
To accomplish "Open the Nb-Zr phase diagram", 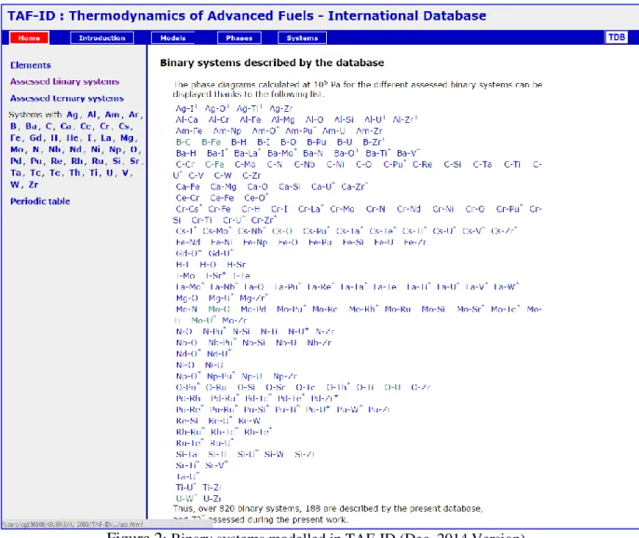I will (319, 342).
